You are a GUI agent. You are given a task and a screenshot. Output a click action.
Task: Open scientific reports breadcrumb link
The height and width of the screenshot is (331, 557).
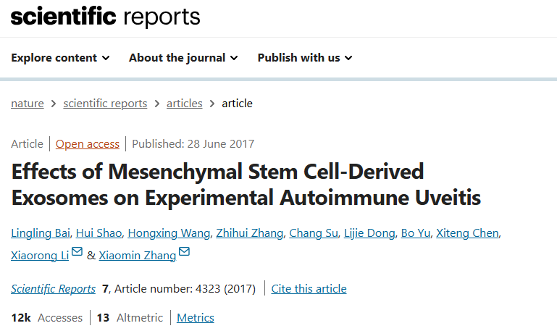(105, 103)
